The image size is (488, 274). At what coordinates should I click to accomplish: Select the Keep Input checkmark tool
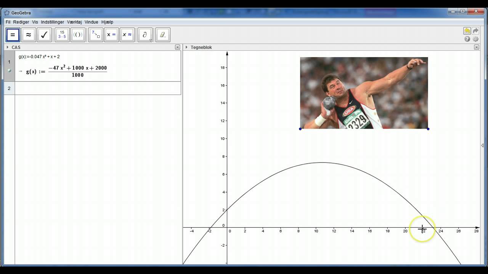tap(44, 35)
